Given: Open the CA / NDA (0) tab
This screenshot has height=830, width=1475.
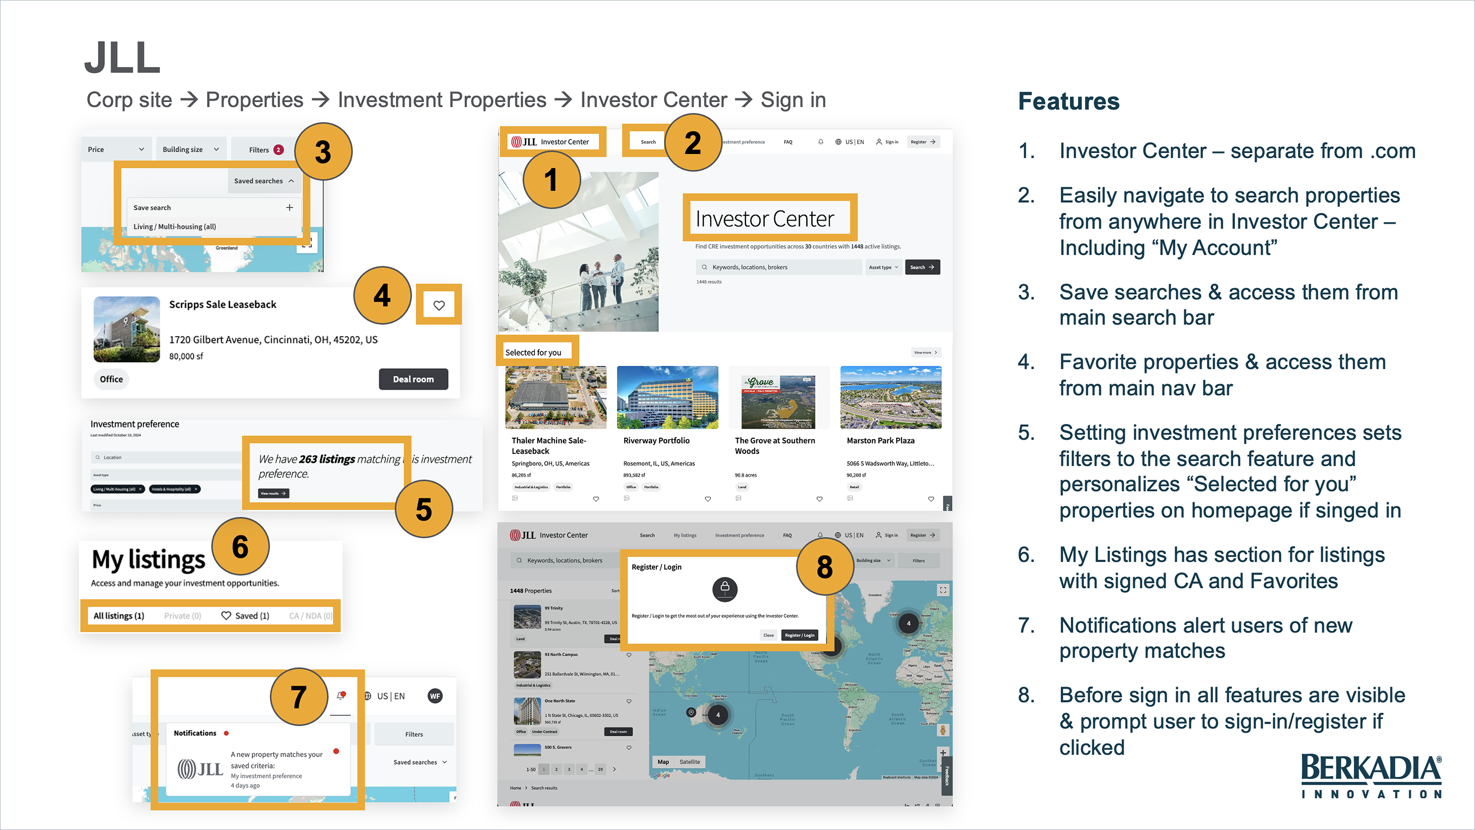Looking at the screenshot, I should click(310, 615).
